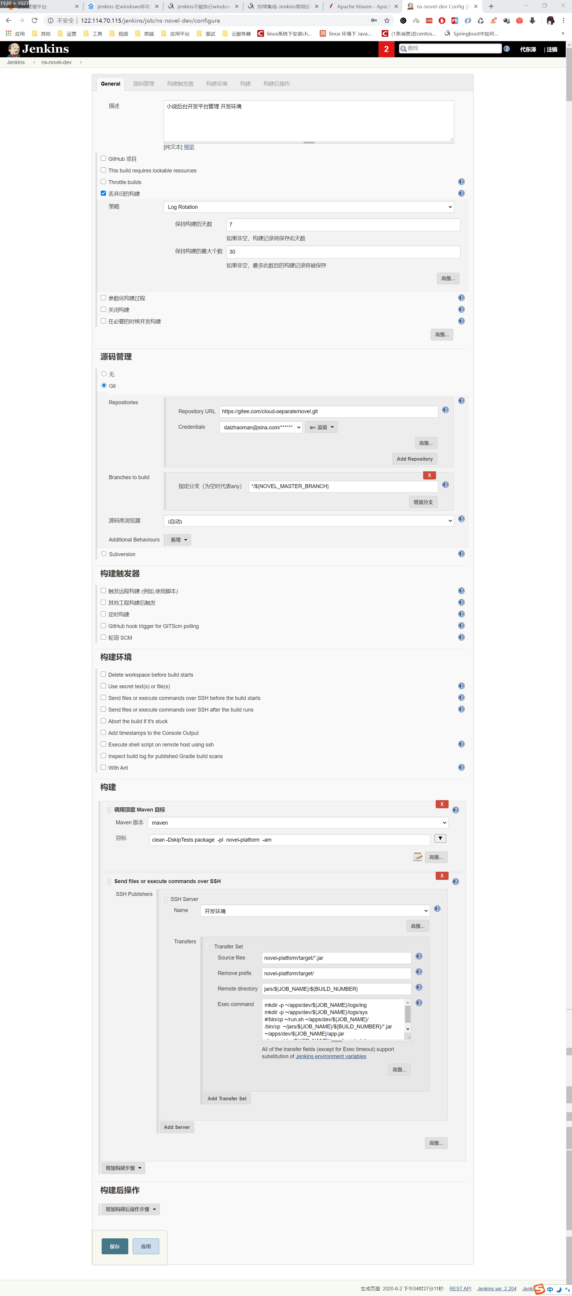Go to the 构建后操作 tab
572x1296 pixels.
point(276,84)
